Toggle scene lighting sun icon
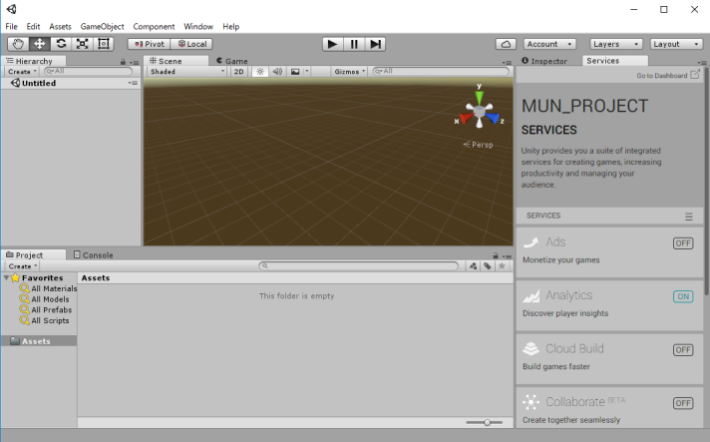This screenshot has width=710, height=442. tap(260, 72)
